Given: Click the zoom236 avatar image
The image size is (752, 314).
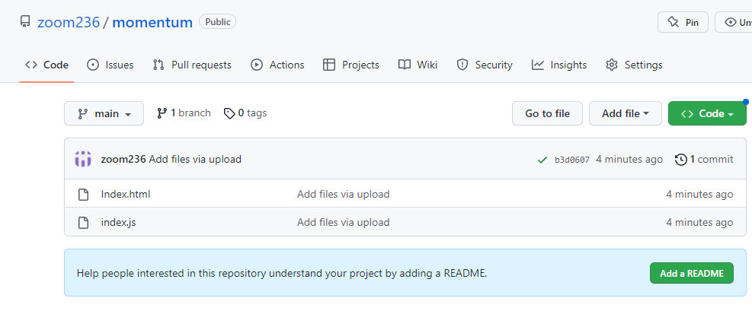Looking at the screenshot, I should (83, 159).
